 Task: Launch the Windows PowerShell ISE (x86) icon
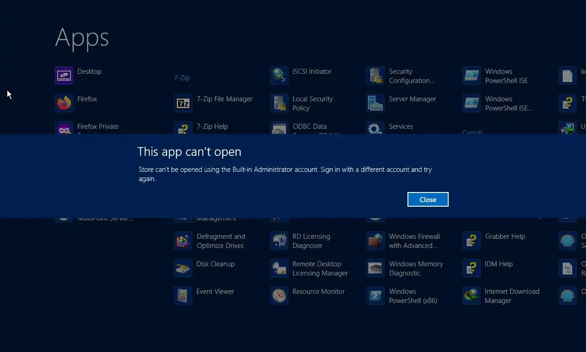[472, 103]
